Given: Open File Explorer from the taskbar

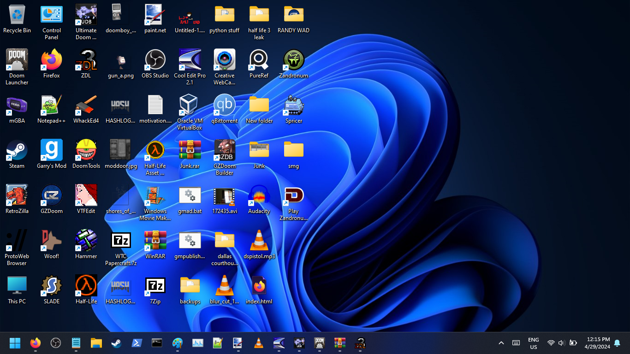Looking at the screenshot, I should click(x=96, y=343).
